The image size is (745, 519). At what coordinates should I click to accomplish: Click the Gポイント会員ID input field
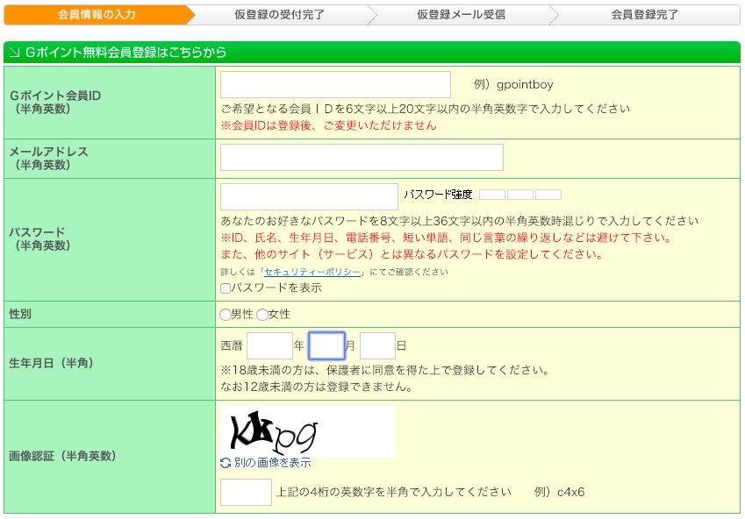pos(335,84)
